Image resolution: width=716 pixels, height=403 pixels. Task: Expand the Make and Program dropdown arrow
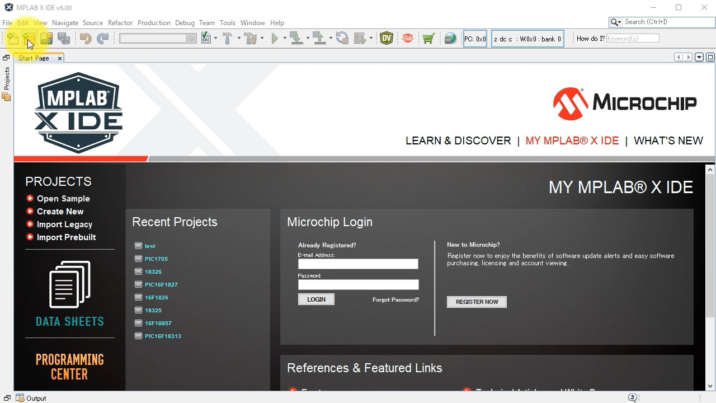[x=307, y=38]
